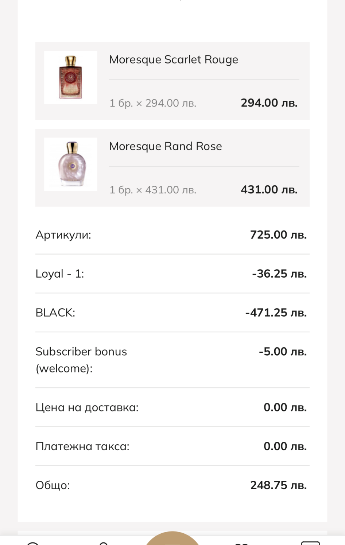The image size is (345, 545).
Task: Tap the rightmost icon in bottom navigation
Action: [x=310, y=543]
